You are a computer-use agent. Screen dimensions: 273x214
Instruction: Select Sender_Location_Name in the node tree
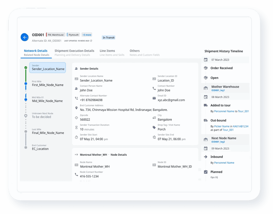click(47, 68)
